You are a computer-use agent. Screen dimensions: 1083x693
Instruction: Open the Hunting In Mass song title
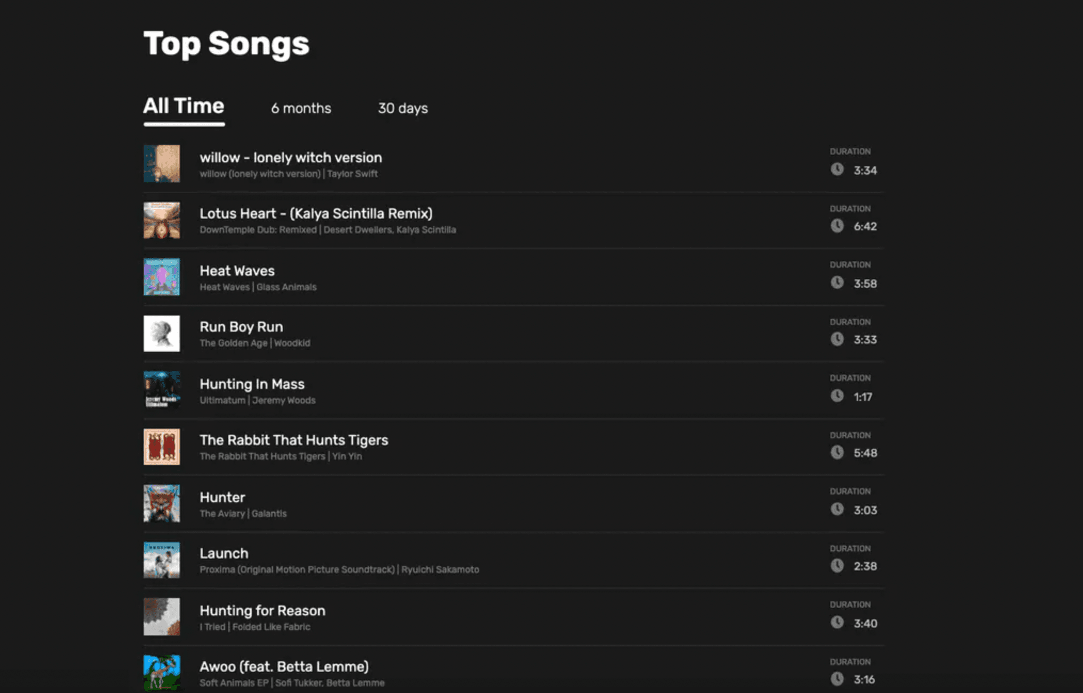click(x=252, y=384)
